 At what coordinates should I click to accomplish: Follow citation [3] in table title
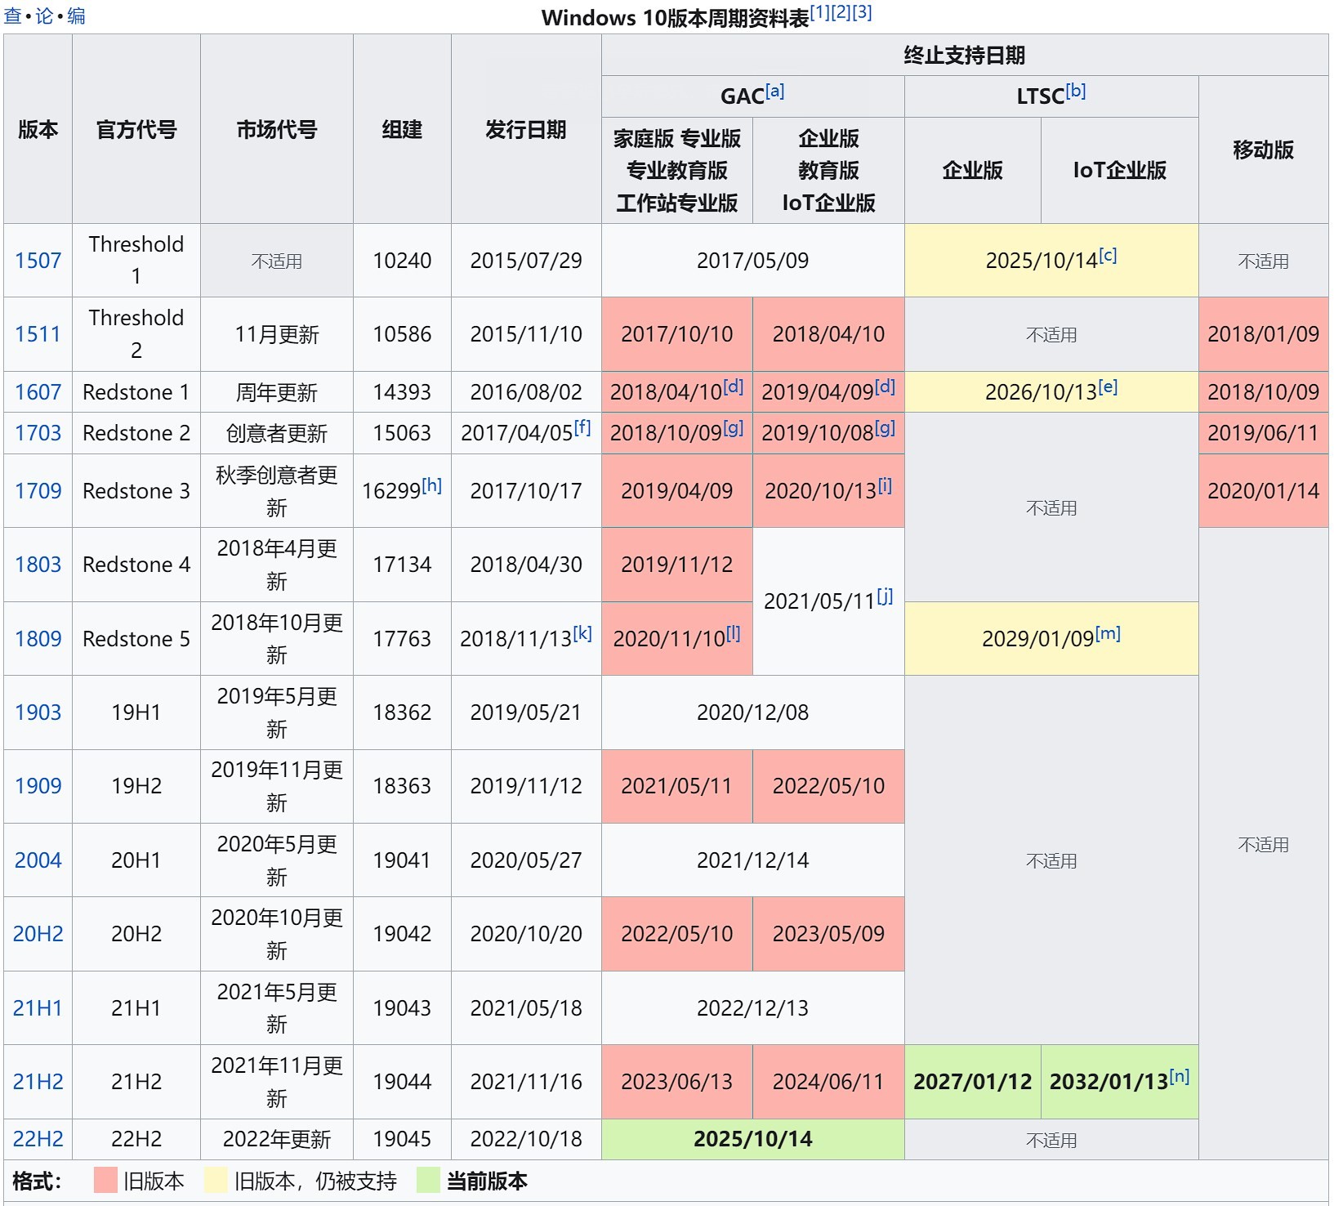862,13
